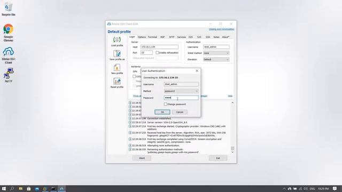Click the Host input field
This screenshot has width=342, height=192.
tap(159, 47)
